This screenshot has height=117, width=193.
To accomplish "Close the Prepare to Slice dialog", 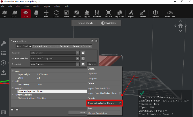I will click(96, 41).
